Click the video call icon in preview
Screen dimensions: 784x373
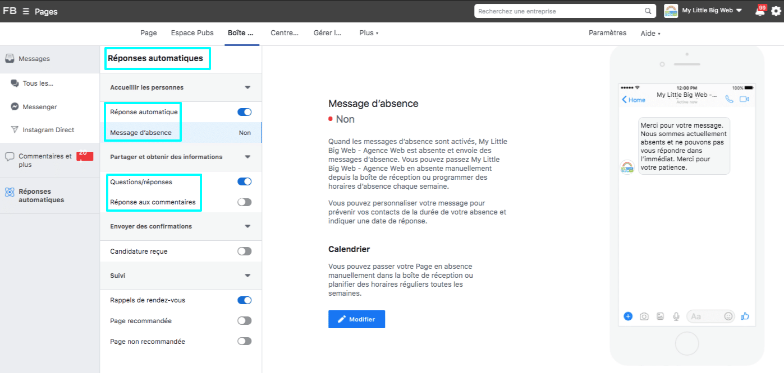pyautogui.click(x=744, y=99)
